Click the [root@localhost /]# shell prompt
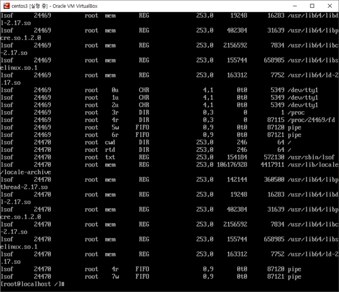Viewport: 339px width, 292px height. pos(33,284)
